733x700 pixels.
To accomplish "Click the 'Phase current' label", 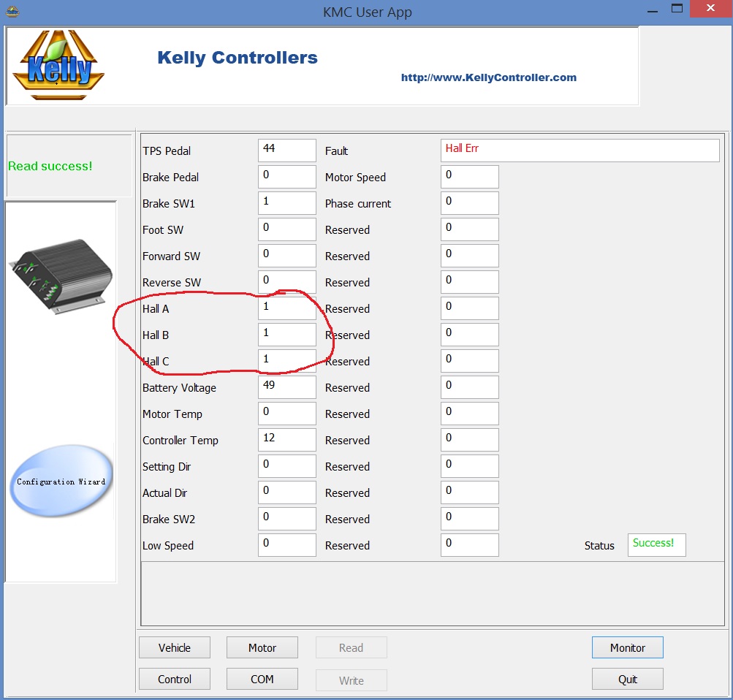I will (357, 204).
